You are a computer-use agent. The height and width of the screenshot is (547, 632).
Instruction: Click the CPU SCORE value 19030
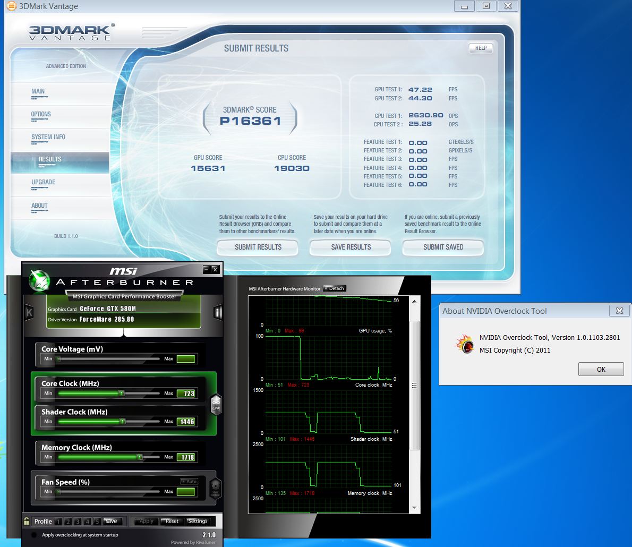click(292, 168)
